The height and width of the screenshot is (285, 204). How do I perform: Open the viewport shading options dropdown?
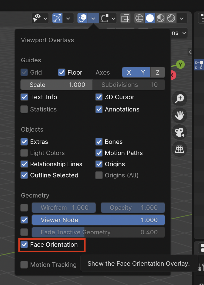182,19
